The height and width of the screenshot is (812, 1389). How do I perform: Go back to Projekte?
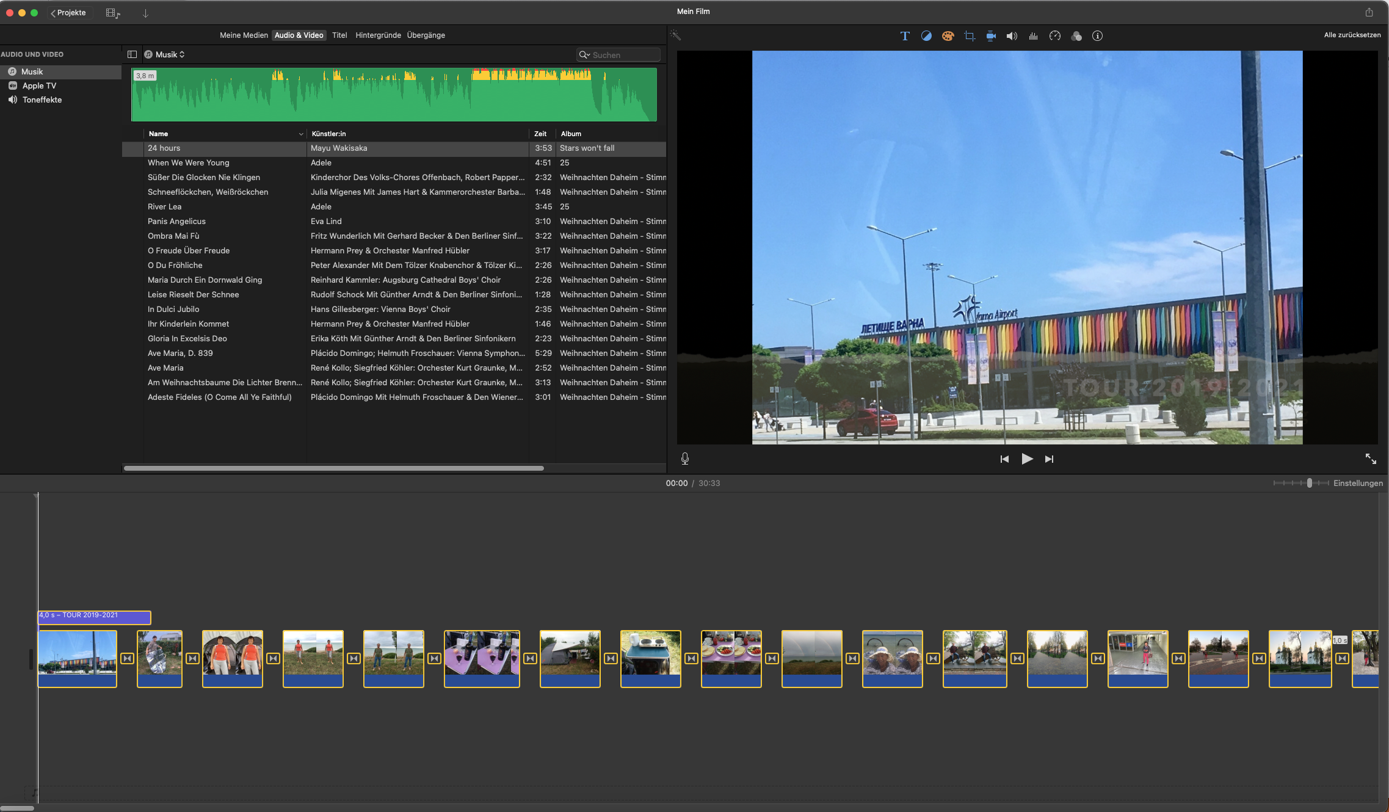click(68, 13)
